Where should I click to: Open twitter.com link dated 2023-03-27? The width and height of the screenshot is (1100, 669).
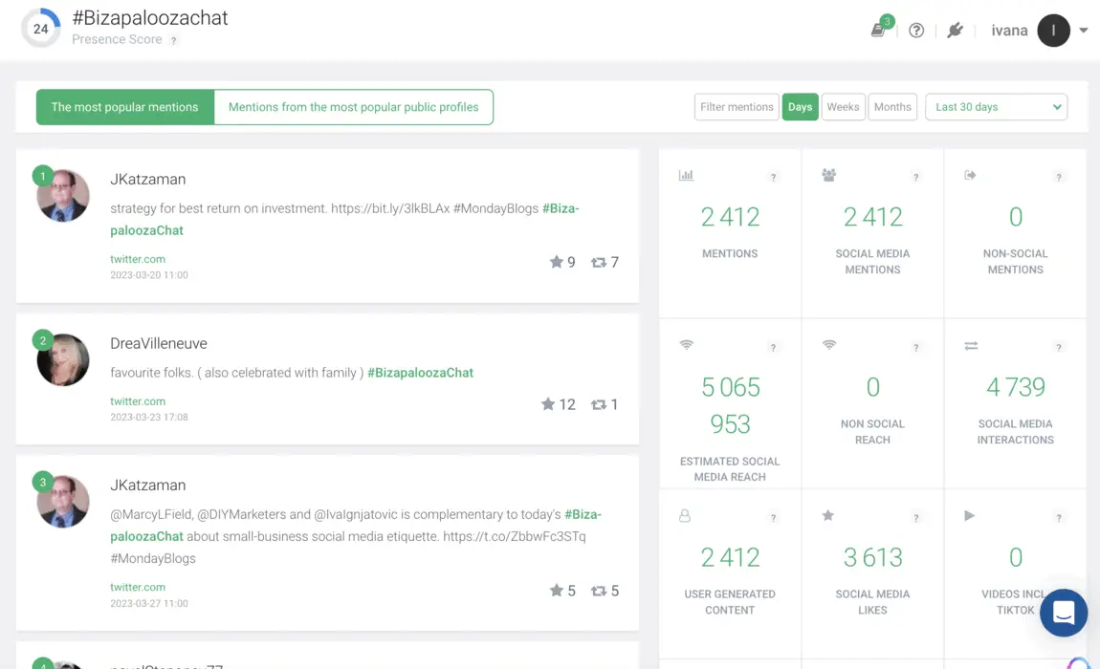[x=138, y=588]
